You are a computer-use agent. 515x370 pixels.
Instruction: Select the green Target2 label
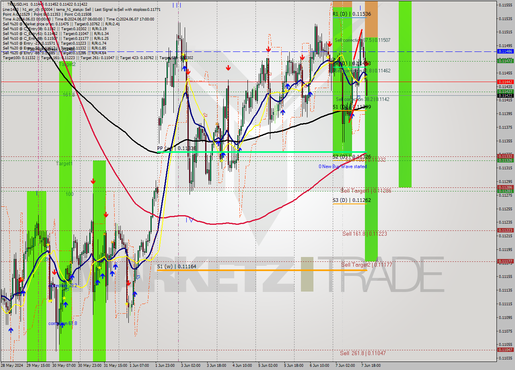[67, 64]
